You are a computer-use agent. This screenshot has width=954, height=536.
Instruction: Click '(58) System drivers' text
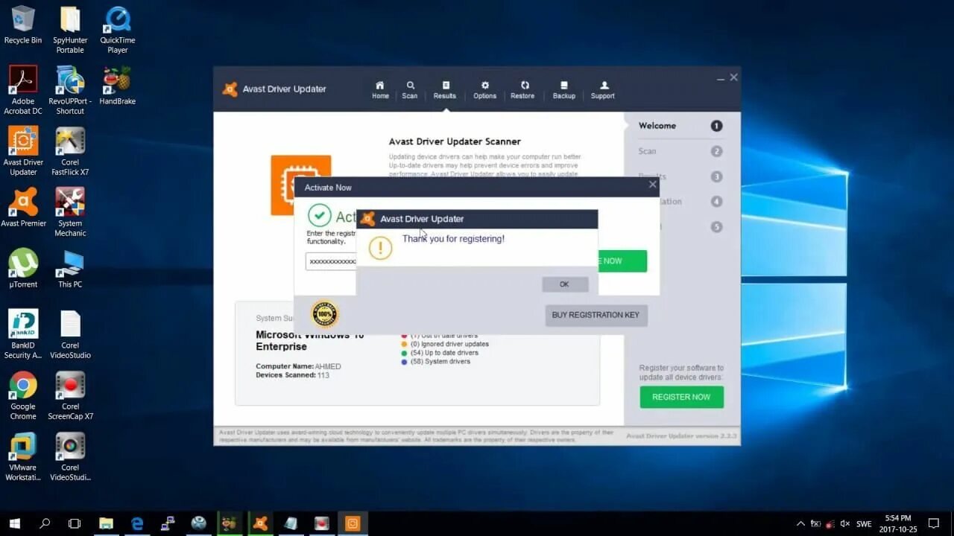click(x=440, y=362)
